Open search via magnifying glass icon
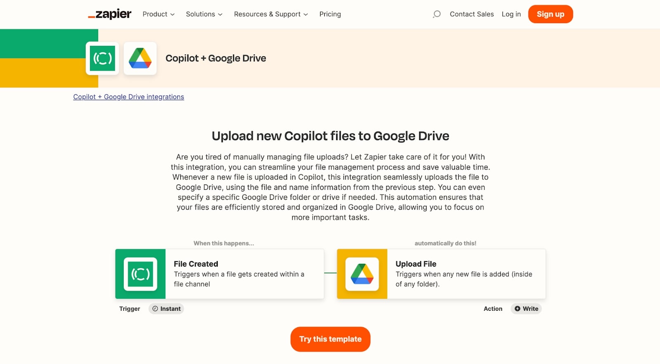Viewport: 660px width, 364px height. [436, 14]
